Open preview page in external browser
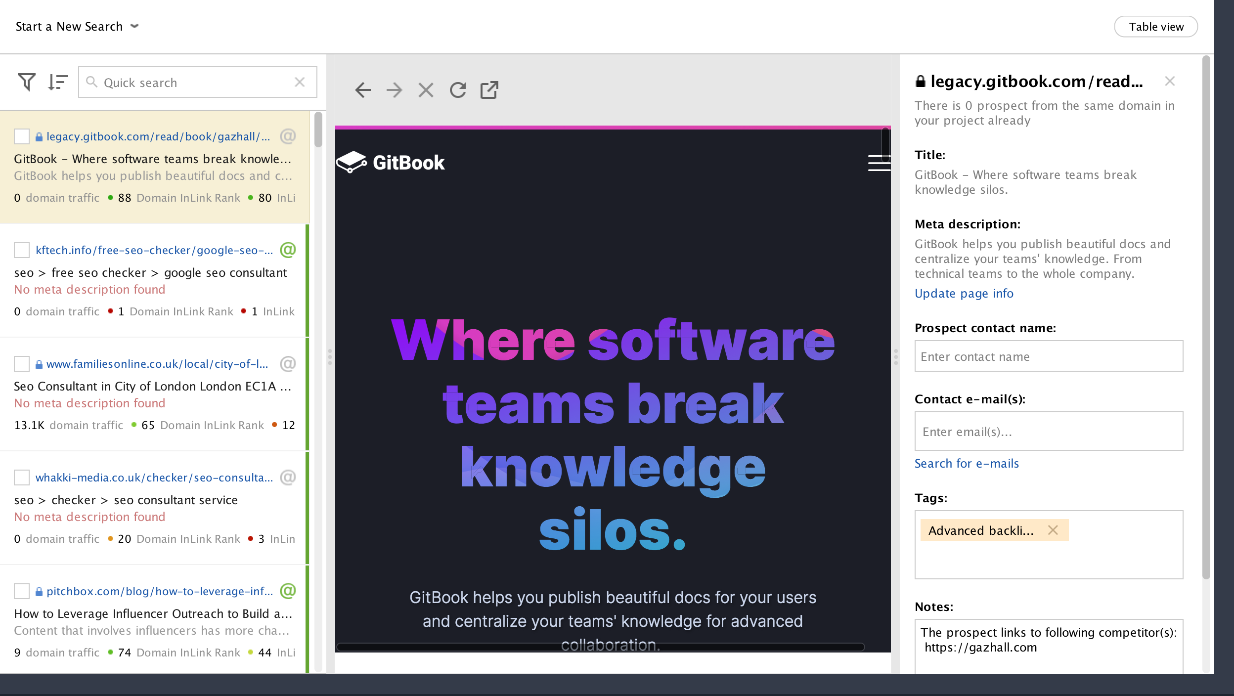Screen dimensions: 1234x696 (x=489, y=90)
